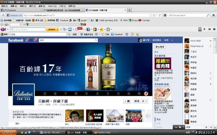The width and height of the screenshot is (217, 135).
Task: Open Picasa bookmark in bookmarks bar
Action: [133, 20]
